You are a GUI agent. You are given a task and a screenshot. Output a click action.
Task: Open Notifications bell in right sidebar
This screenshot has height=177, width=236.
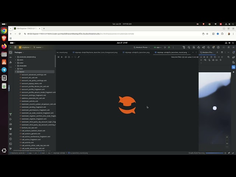(233, 52)
